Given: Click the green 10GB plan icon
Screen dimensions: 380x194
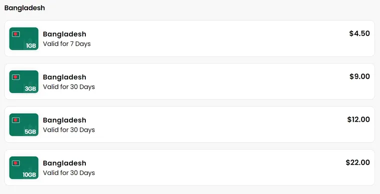Looking at the screenshot, I should [24, 168].
